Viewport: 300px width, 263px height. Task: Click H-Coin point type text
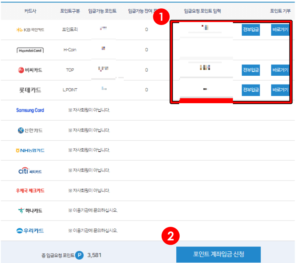point(70,50)
